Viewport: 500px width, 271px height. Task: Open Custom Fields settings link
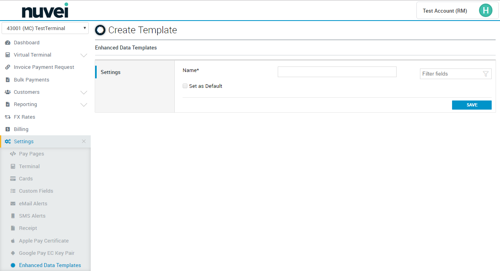tap(36, 191)
